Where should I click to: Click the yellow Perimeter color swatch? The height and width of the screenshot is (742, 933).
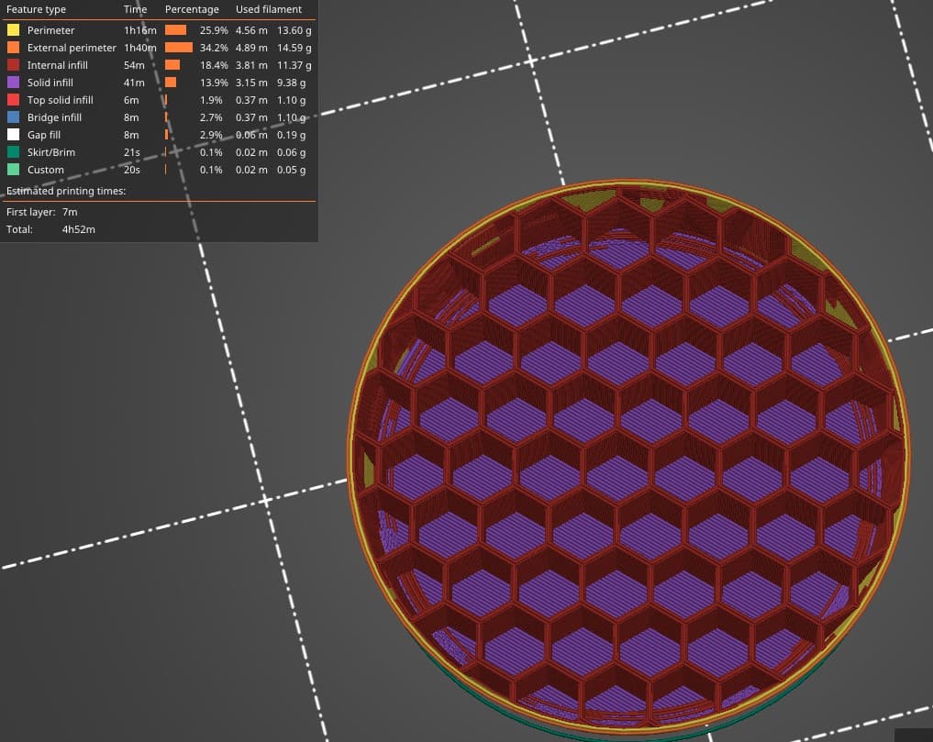[x=13, y=29]
